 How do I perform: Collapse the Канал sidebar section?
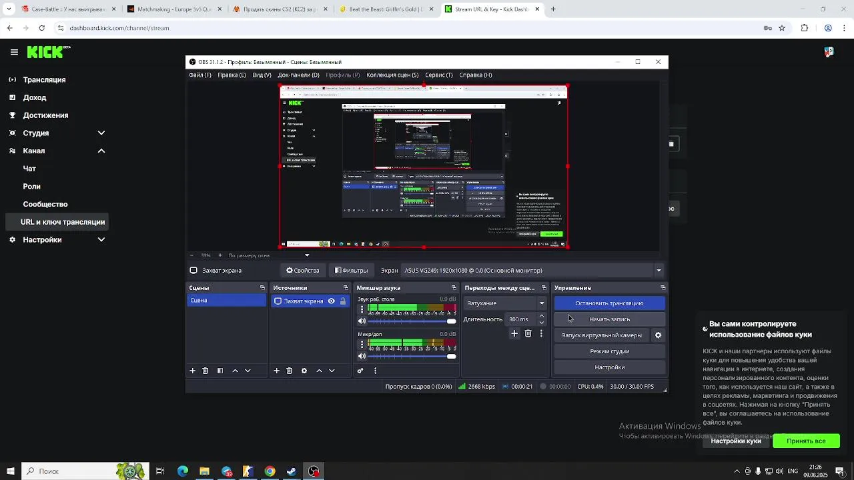coord(101,151)
